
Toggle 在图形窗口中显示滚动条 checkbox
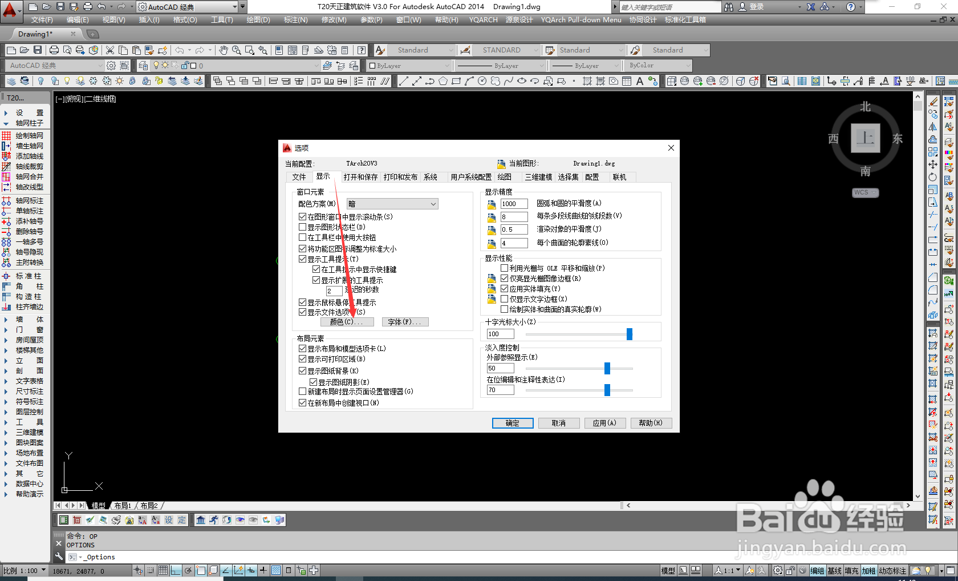tap(303, 217)
